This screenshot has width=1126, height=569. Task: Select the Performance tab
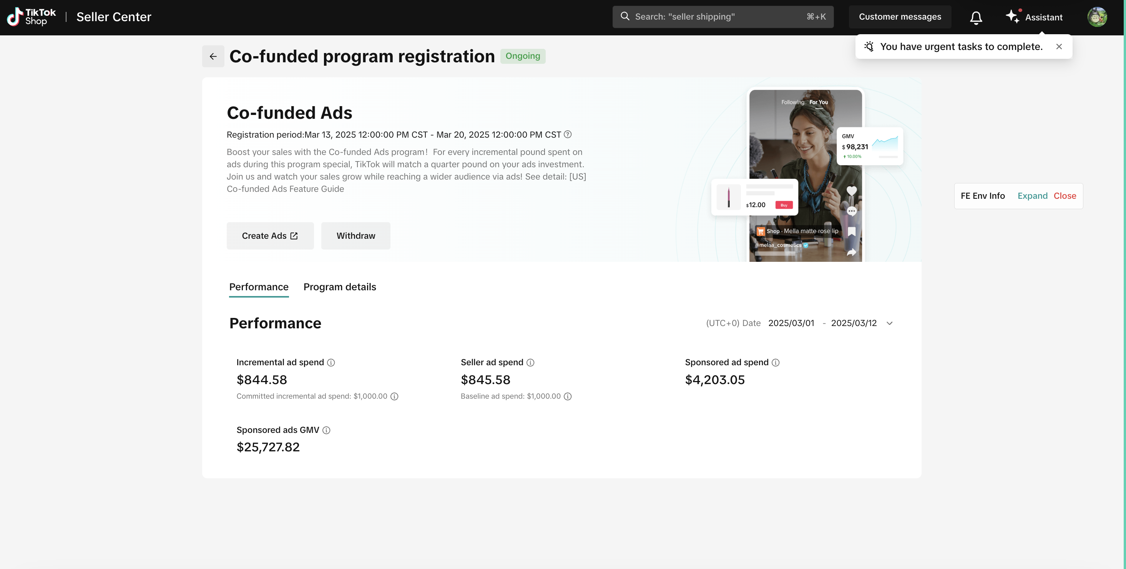tap(259, 287)
